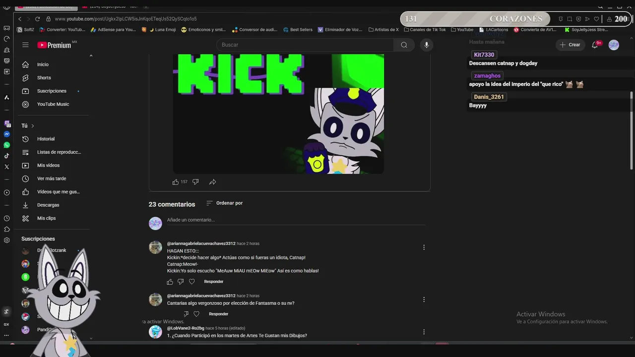Start voice search with the microphone
The width and height of the screenshot is (635, 357).
coord(426,45)
